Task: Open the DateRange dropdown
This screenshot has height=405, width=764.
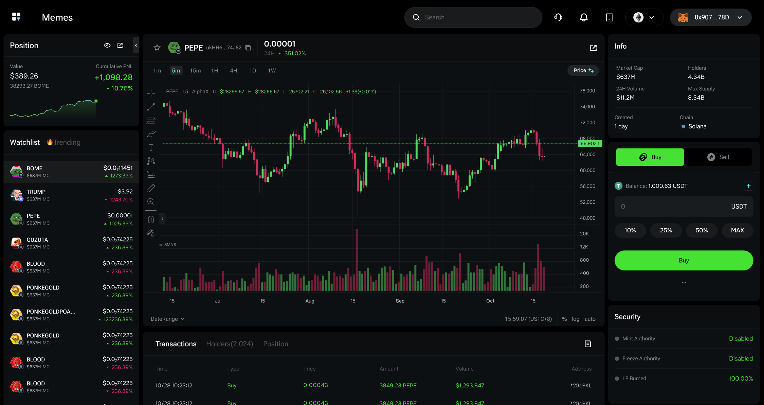Action: tap(168, 319)
